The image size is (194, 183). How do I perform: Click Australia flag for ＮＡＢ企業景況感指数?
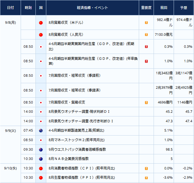[x=41, y=159]
